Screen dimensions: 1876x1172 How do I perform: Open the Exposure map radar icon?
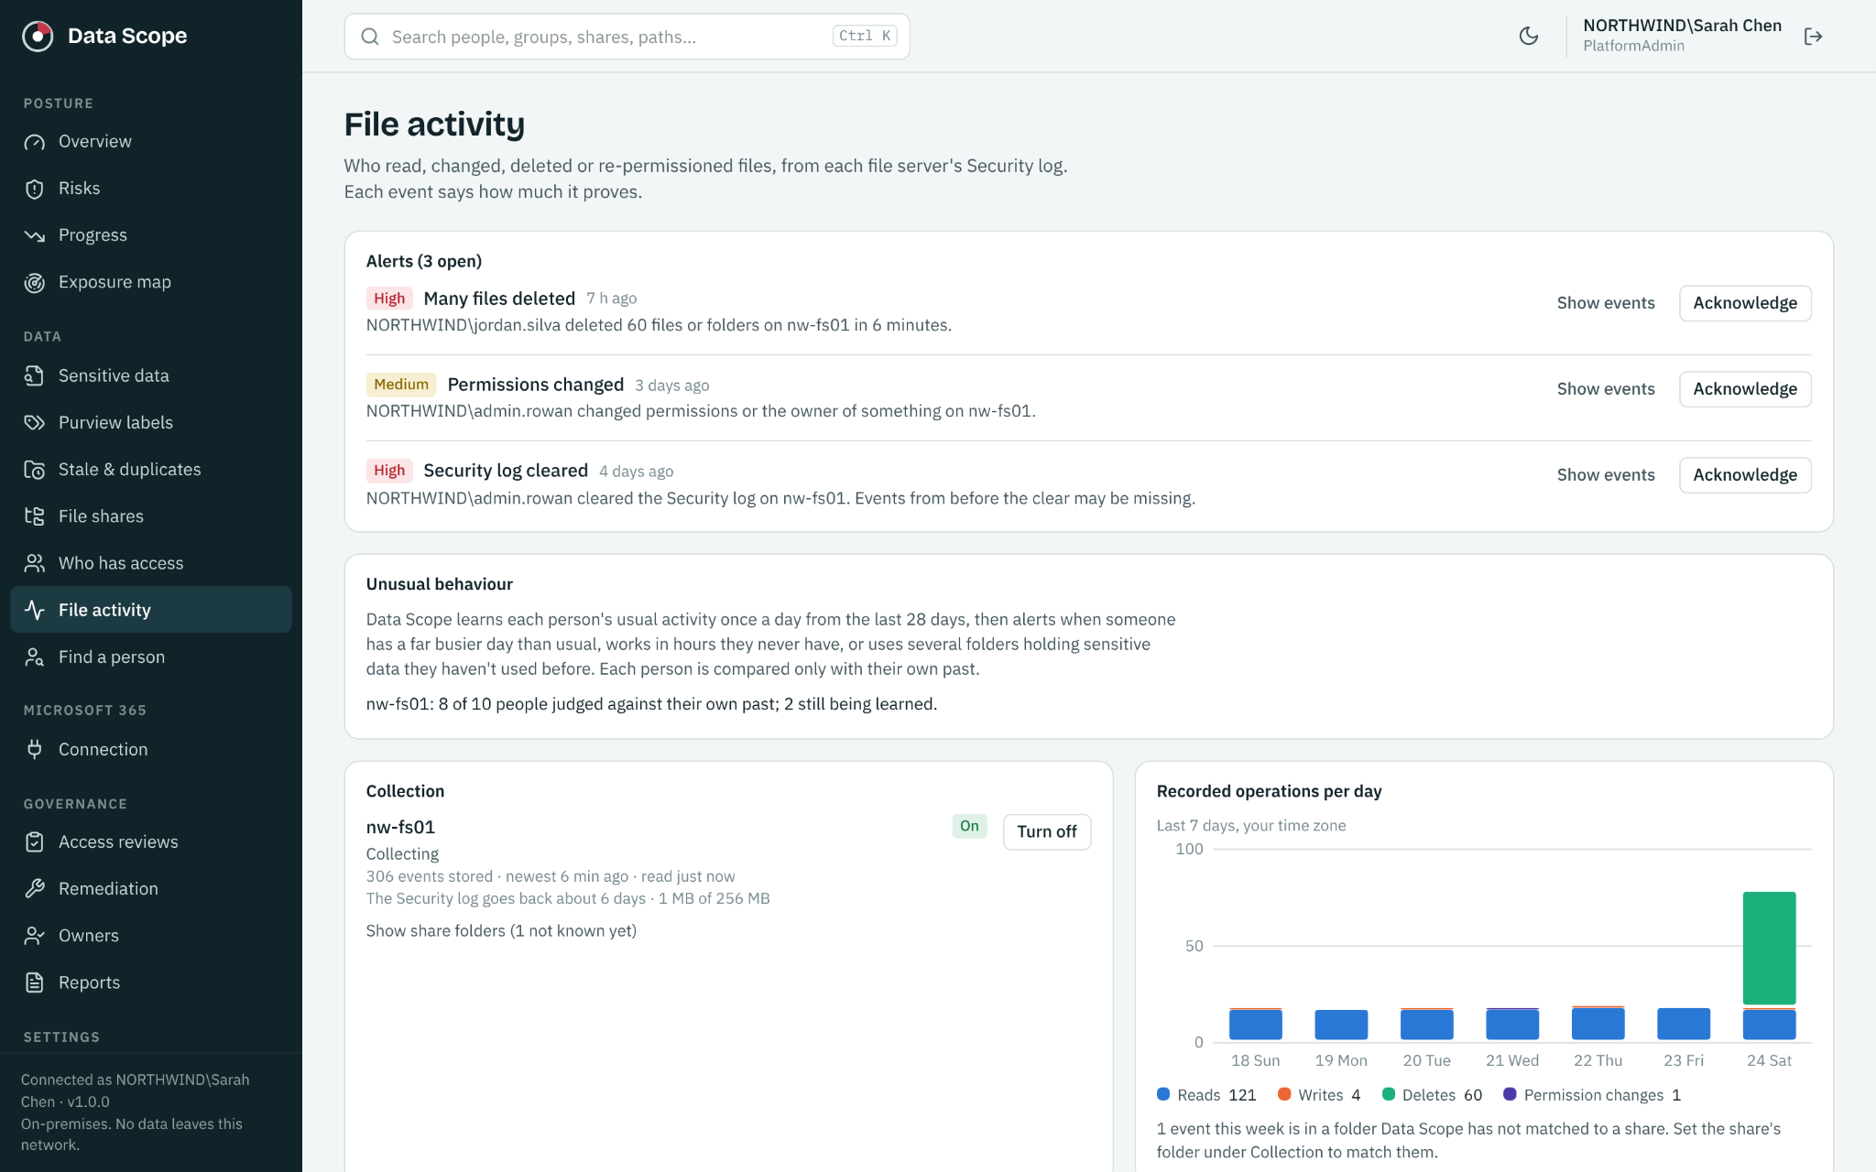tap(35, 283)
